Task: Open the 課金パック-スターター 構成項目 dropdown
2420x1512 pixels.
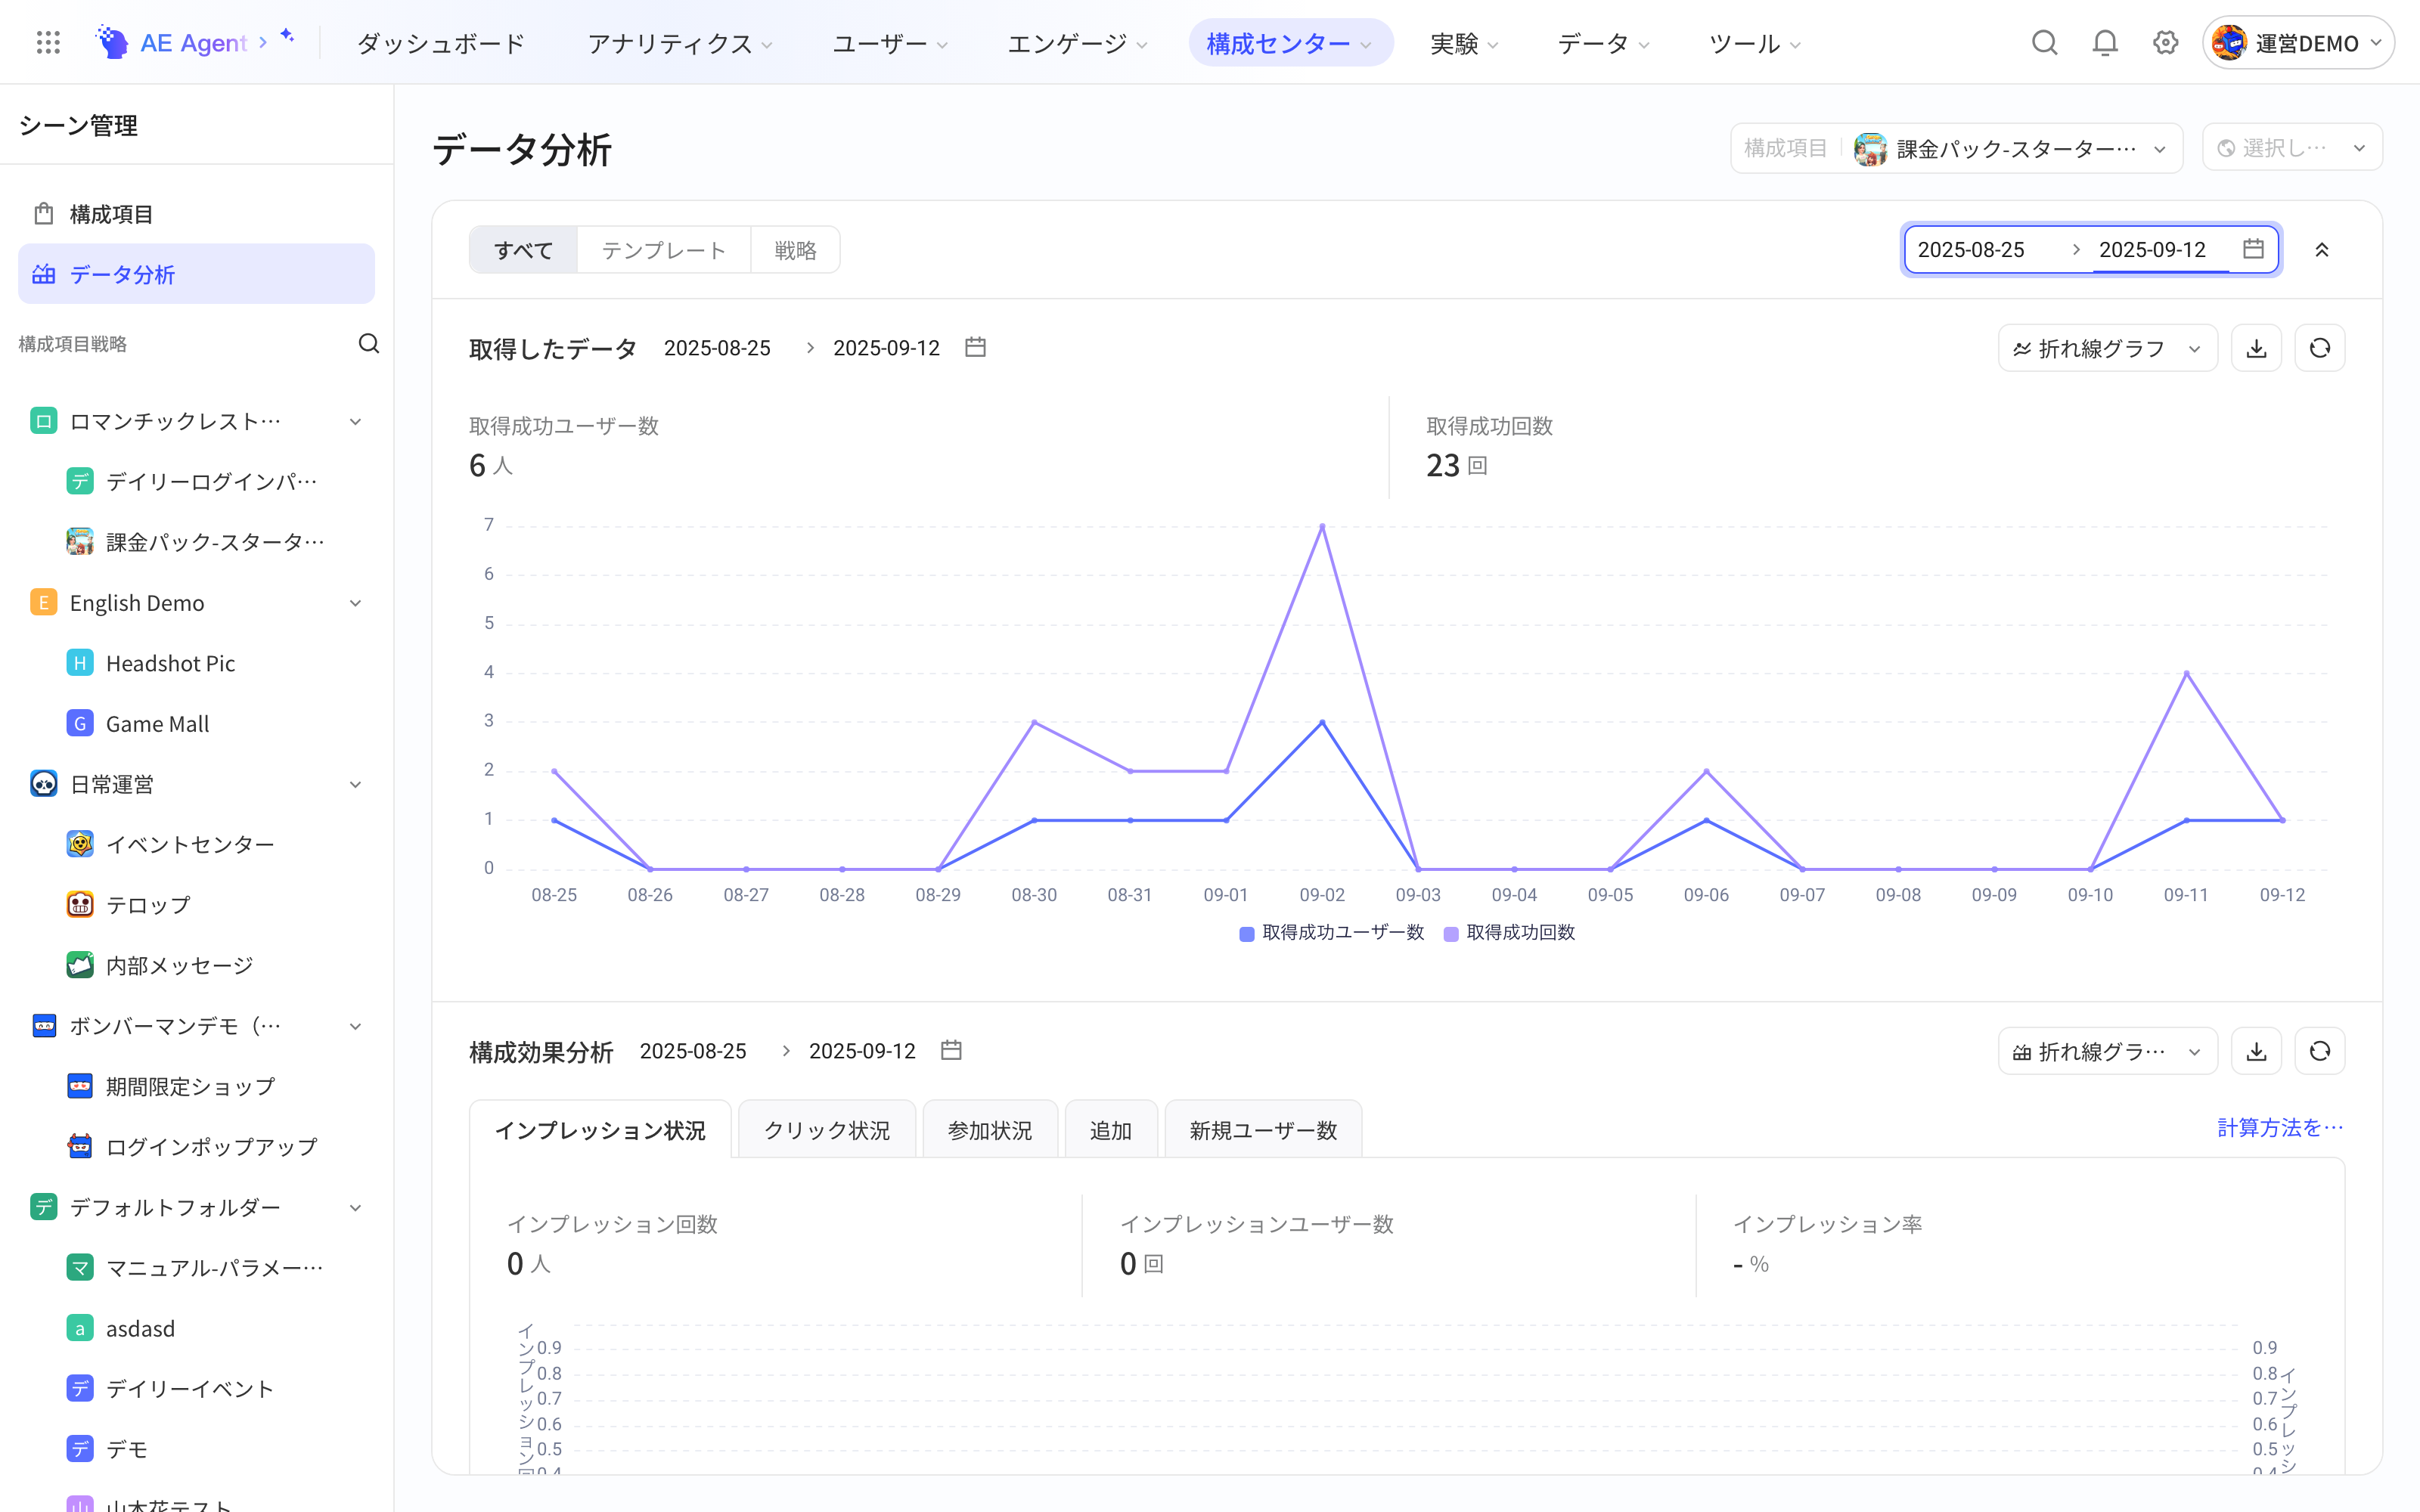Action: pos(1956,149)
